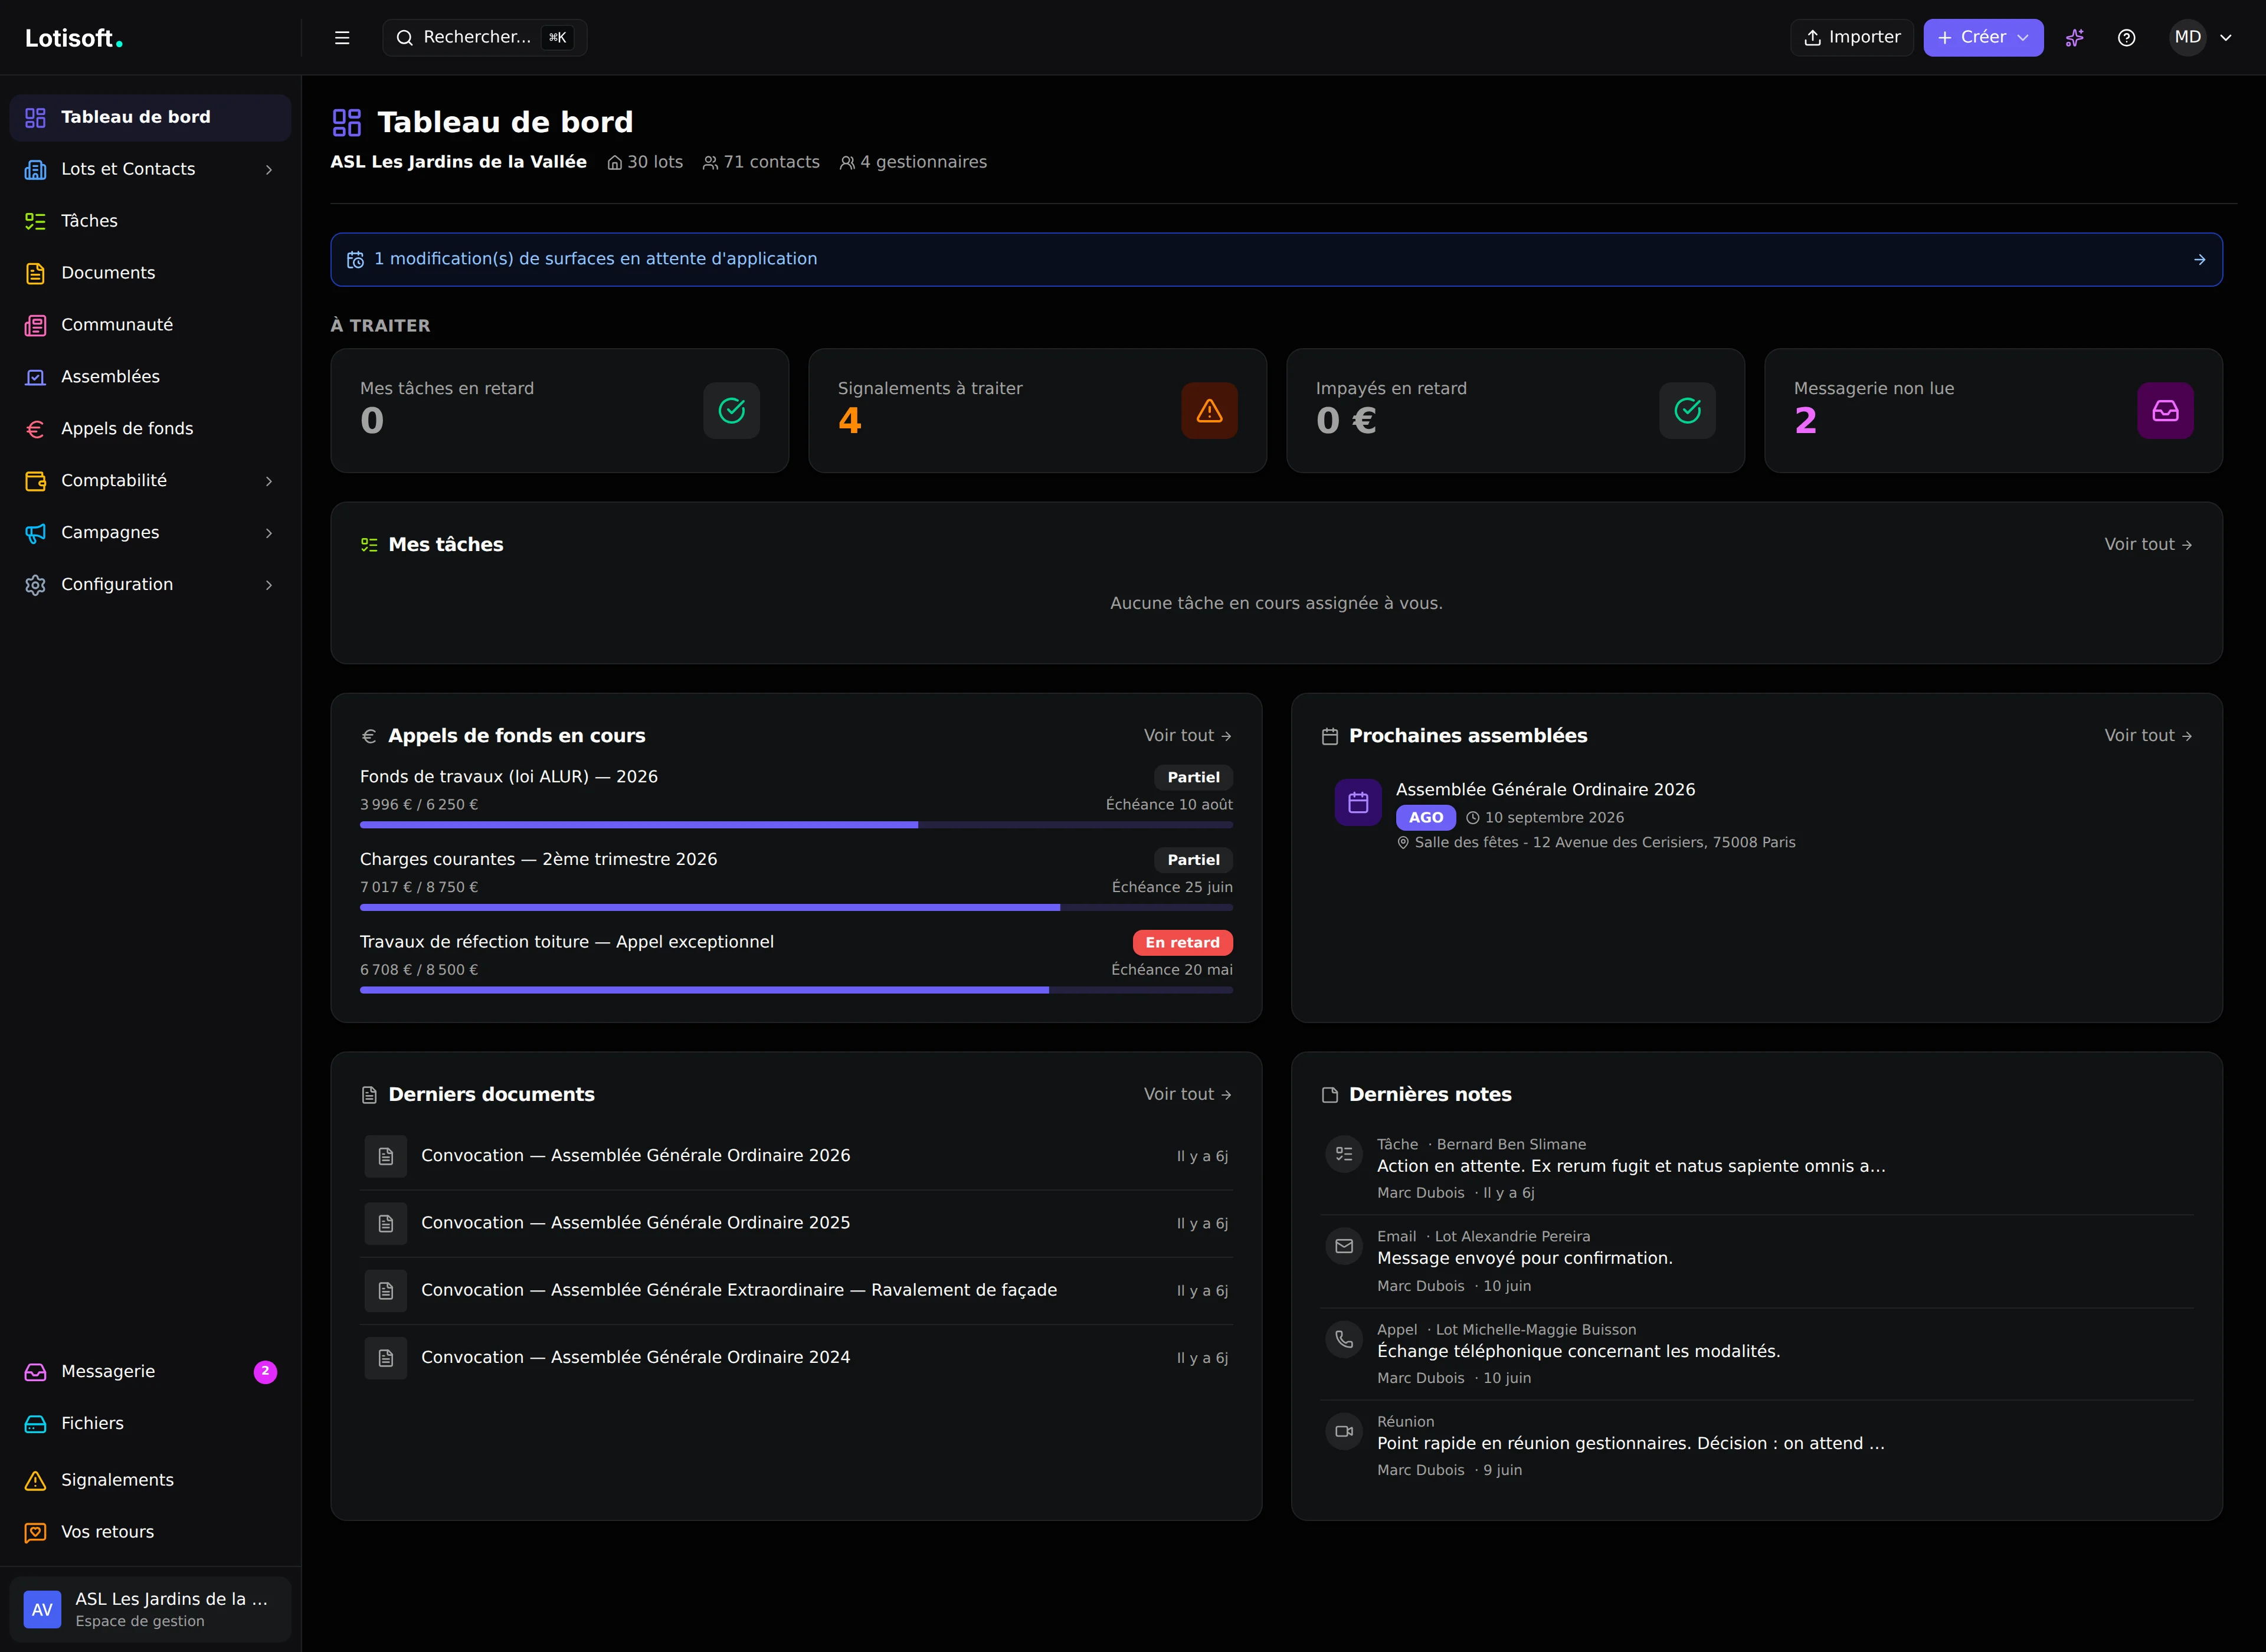Open document icon for Convocation Ordinaire 2025
The width and height of the screenshot is (2266, 1652).
386,1223
